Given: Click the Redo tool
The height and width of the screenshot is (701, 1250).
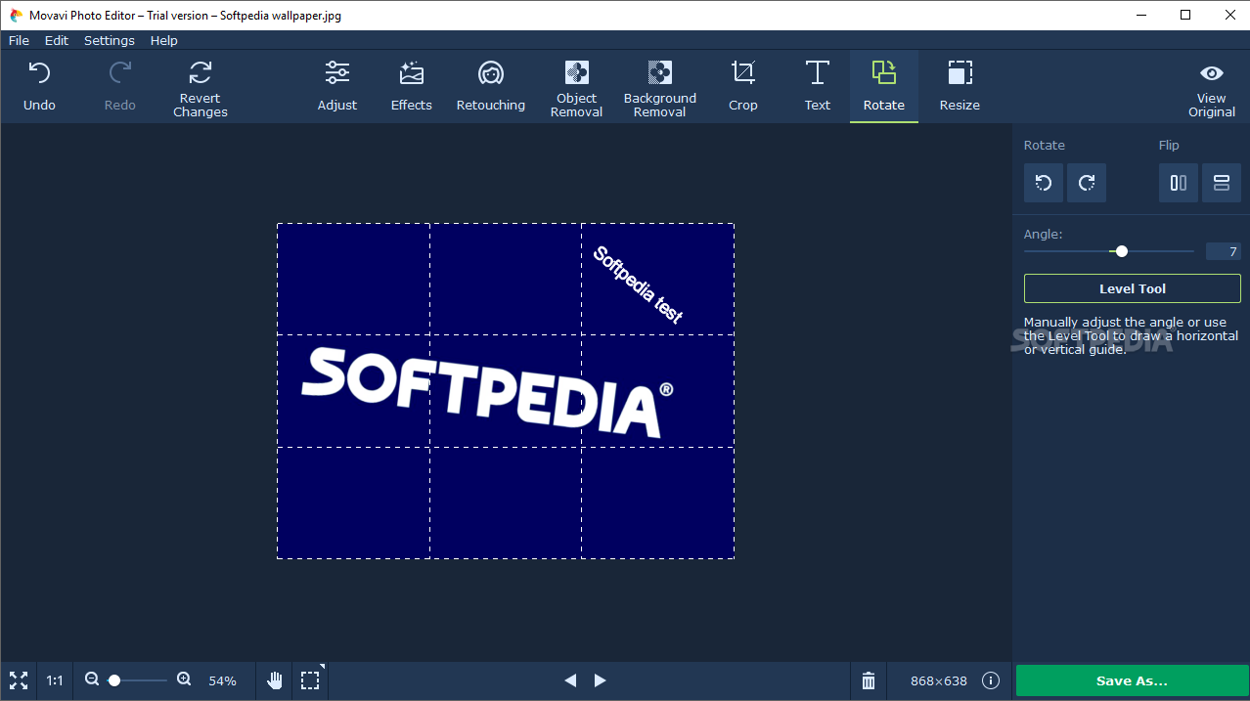Looking at the screenshot, I should 120,86.
